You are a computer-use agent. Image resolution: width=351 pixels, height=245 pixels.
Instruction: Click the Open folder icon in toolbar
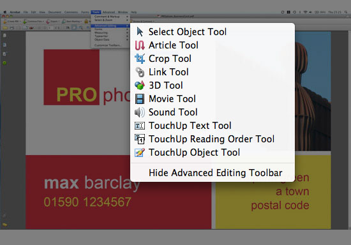pyautogui.click(x=5, y=27)
